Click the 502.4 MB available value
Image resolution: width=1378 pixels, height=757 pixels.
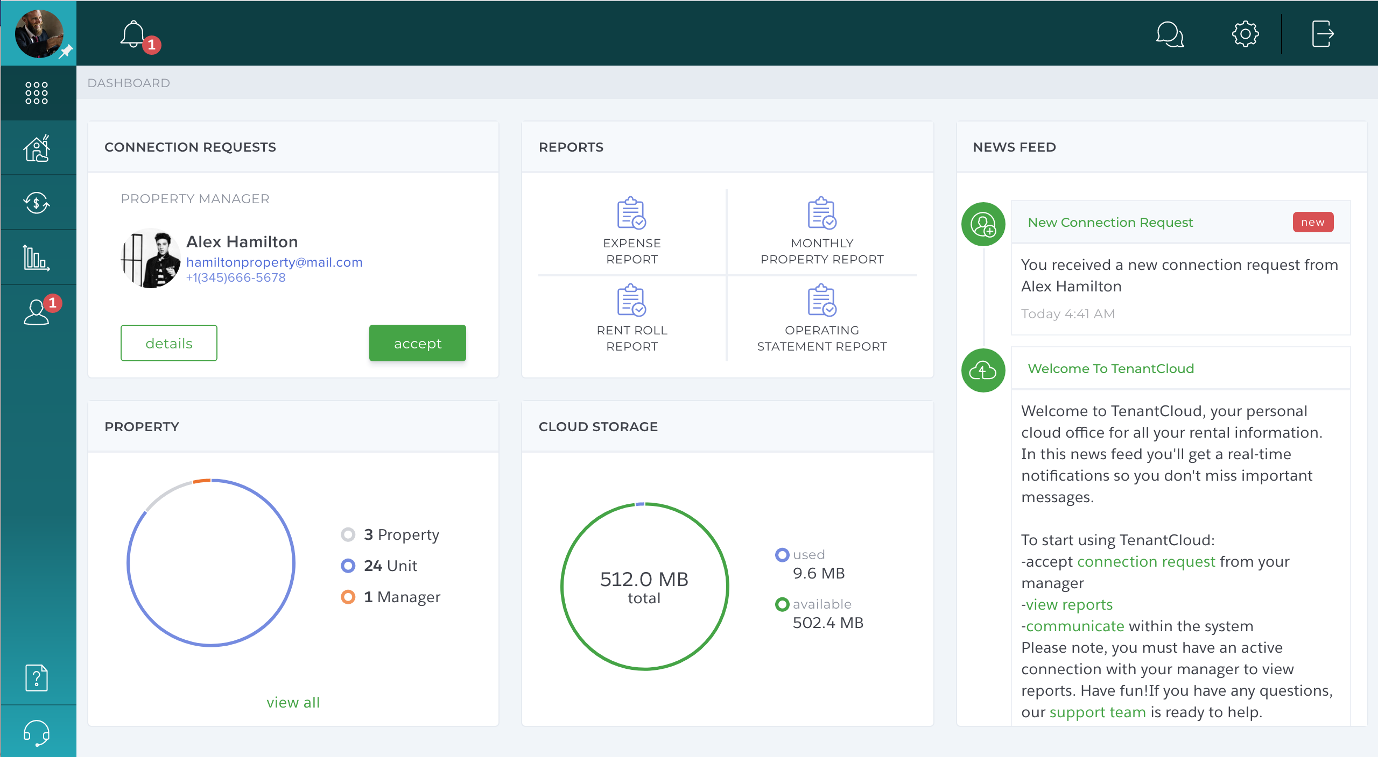tap(828, 623)
